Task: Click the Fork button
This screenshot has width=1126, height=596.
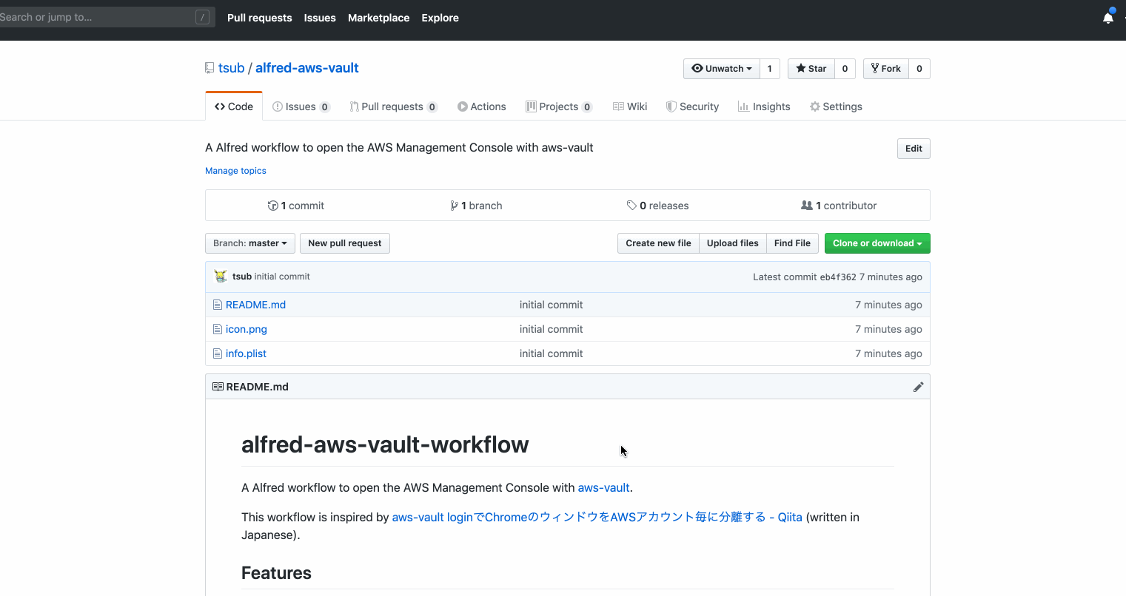Action: (x=886, y=69)
